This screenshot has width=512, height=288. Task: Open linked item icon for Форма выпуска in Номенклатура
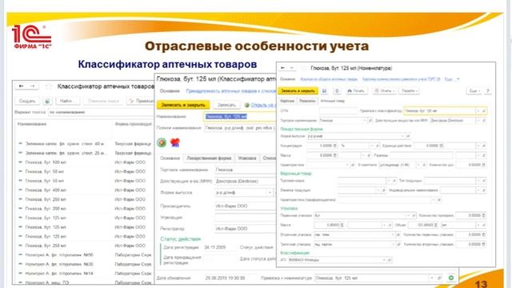408,136
